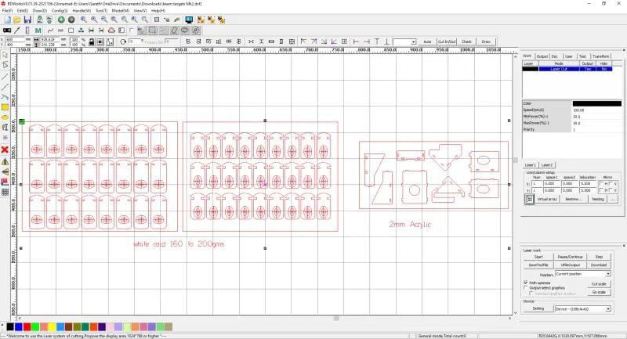Image resolution: width=627 pixels, height=339 pixels.
Task: Click the Virtual array button
Action: (x=547, y=199)
